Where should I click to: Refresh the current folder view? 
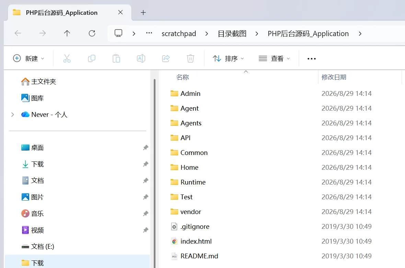pyautogui.click(x=92, y=33)
